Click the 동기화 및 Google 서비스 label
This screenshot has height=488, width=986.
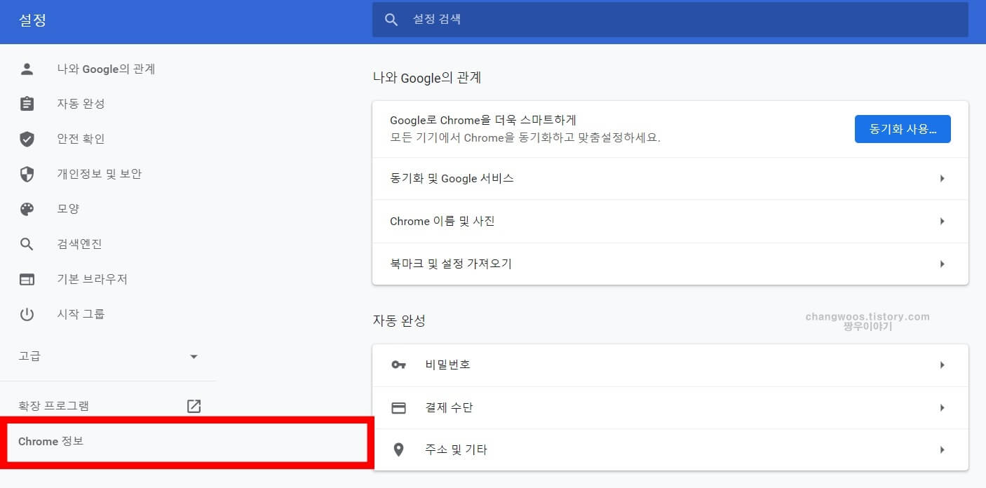tap(452, 179)
